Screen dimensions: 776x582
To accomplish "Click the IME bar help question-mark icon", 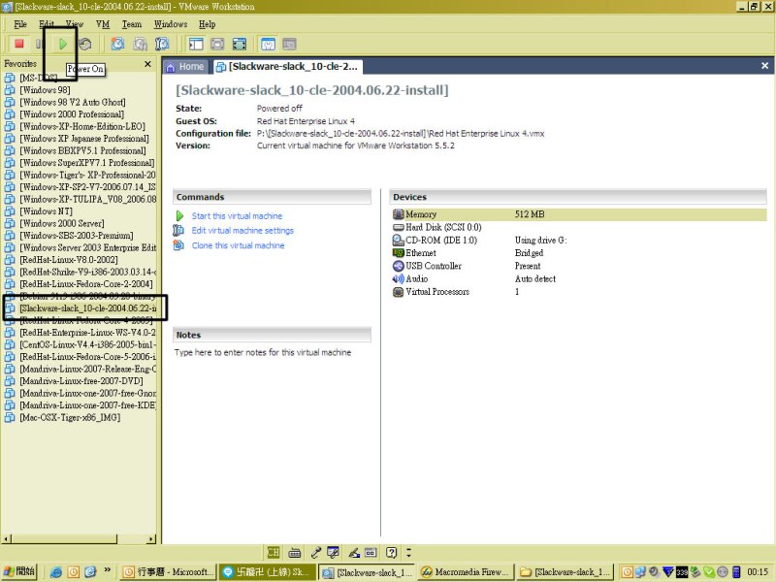I will point(392,552).
